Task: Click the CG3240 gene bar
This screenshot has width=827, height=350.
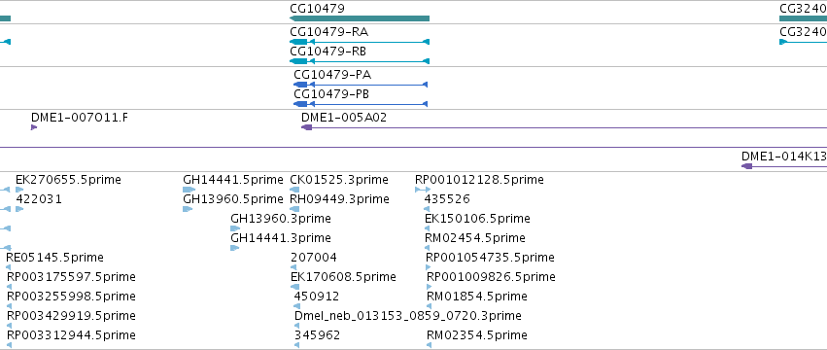Action: pyautogui.click(x=804, y=18)
